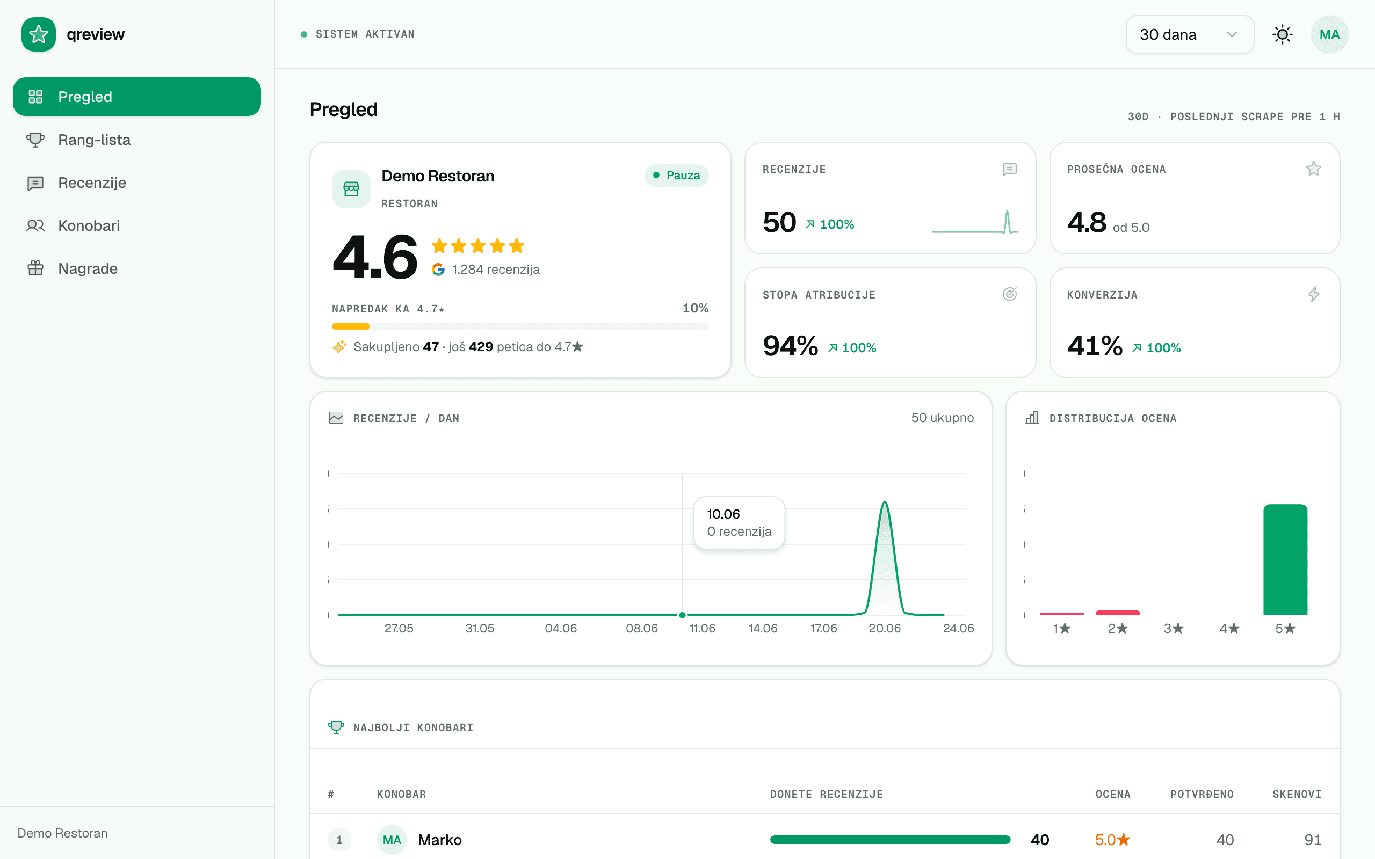1375x859 pixels.
Task: Click the star icon on Prosečna ocena card
Action: tap(1314, 169)
